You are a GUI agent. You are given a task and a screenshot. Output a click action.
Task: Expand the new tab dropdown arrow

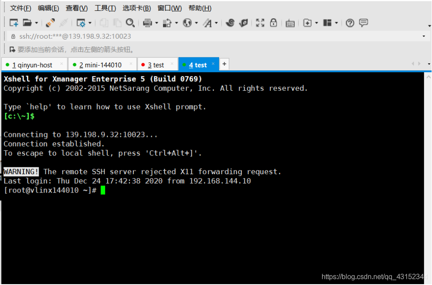316,23
